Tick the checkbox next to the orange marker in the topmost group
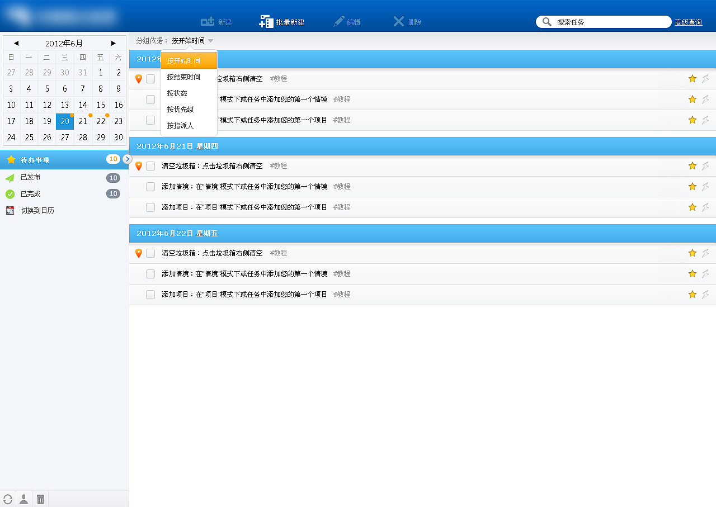This screenshot has height=507, width=716. [150, 79]
